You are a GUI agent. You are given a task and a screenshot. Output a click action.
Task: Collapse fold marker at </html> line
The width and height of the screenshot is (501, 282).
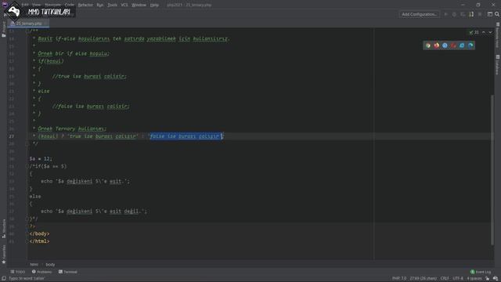point(27,241)
